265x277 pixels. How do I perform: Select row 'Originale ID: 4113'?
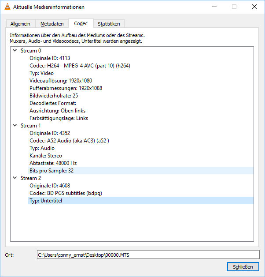(x=141, y=58)
